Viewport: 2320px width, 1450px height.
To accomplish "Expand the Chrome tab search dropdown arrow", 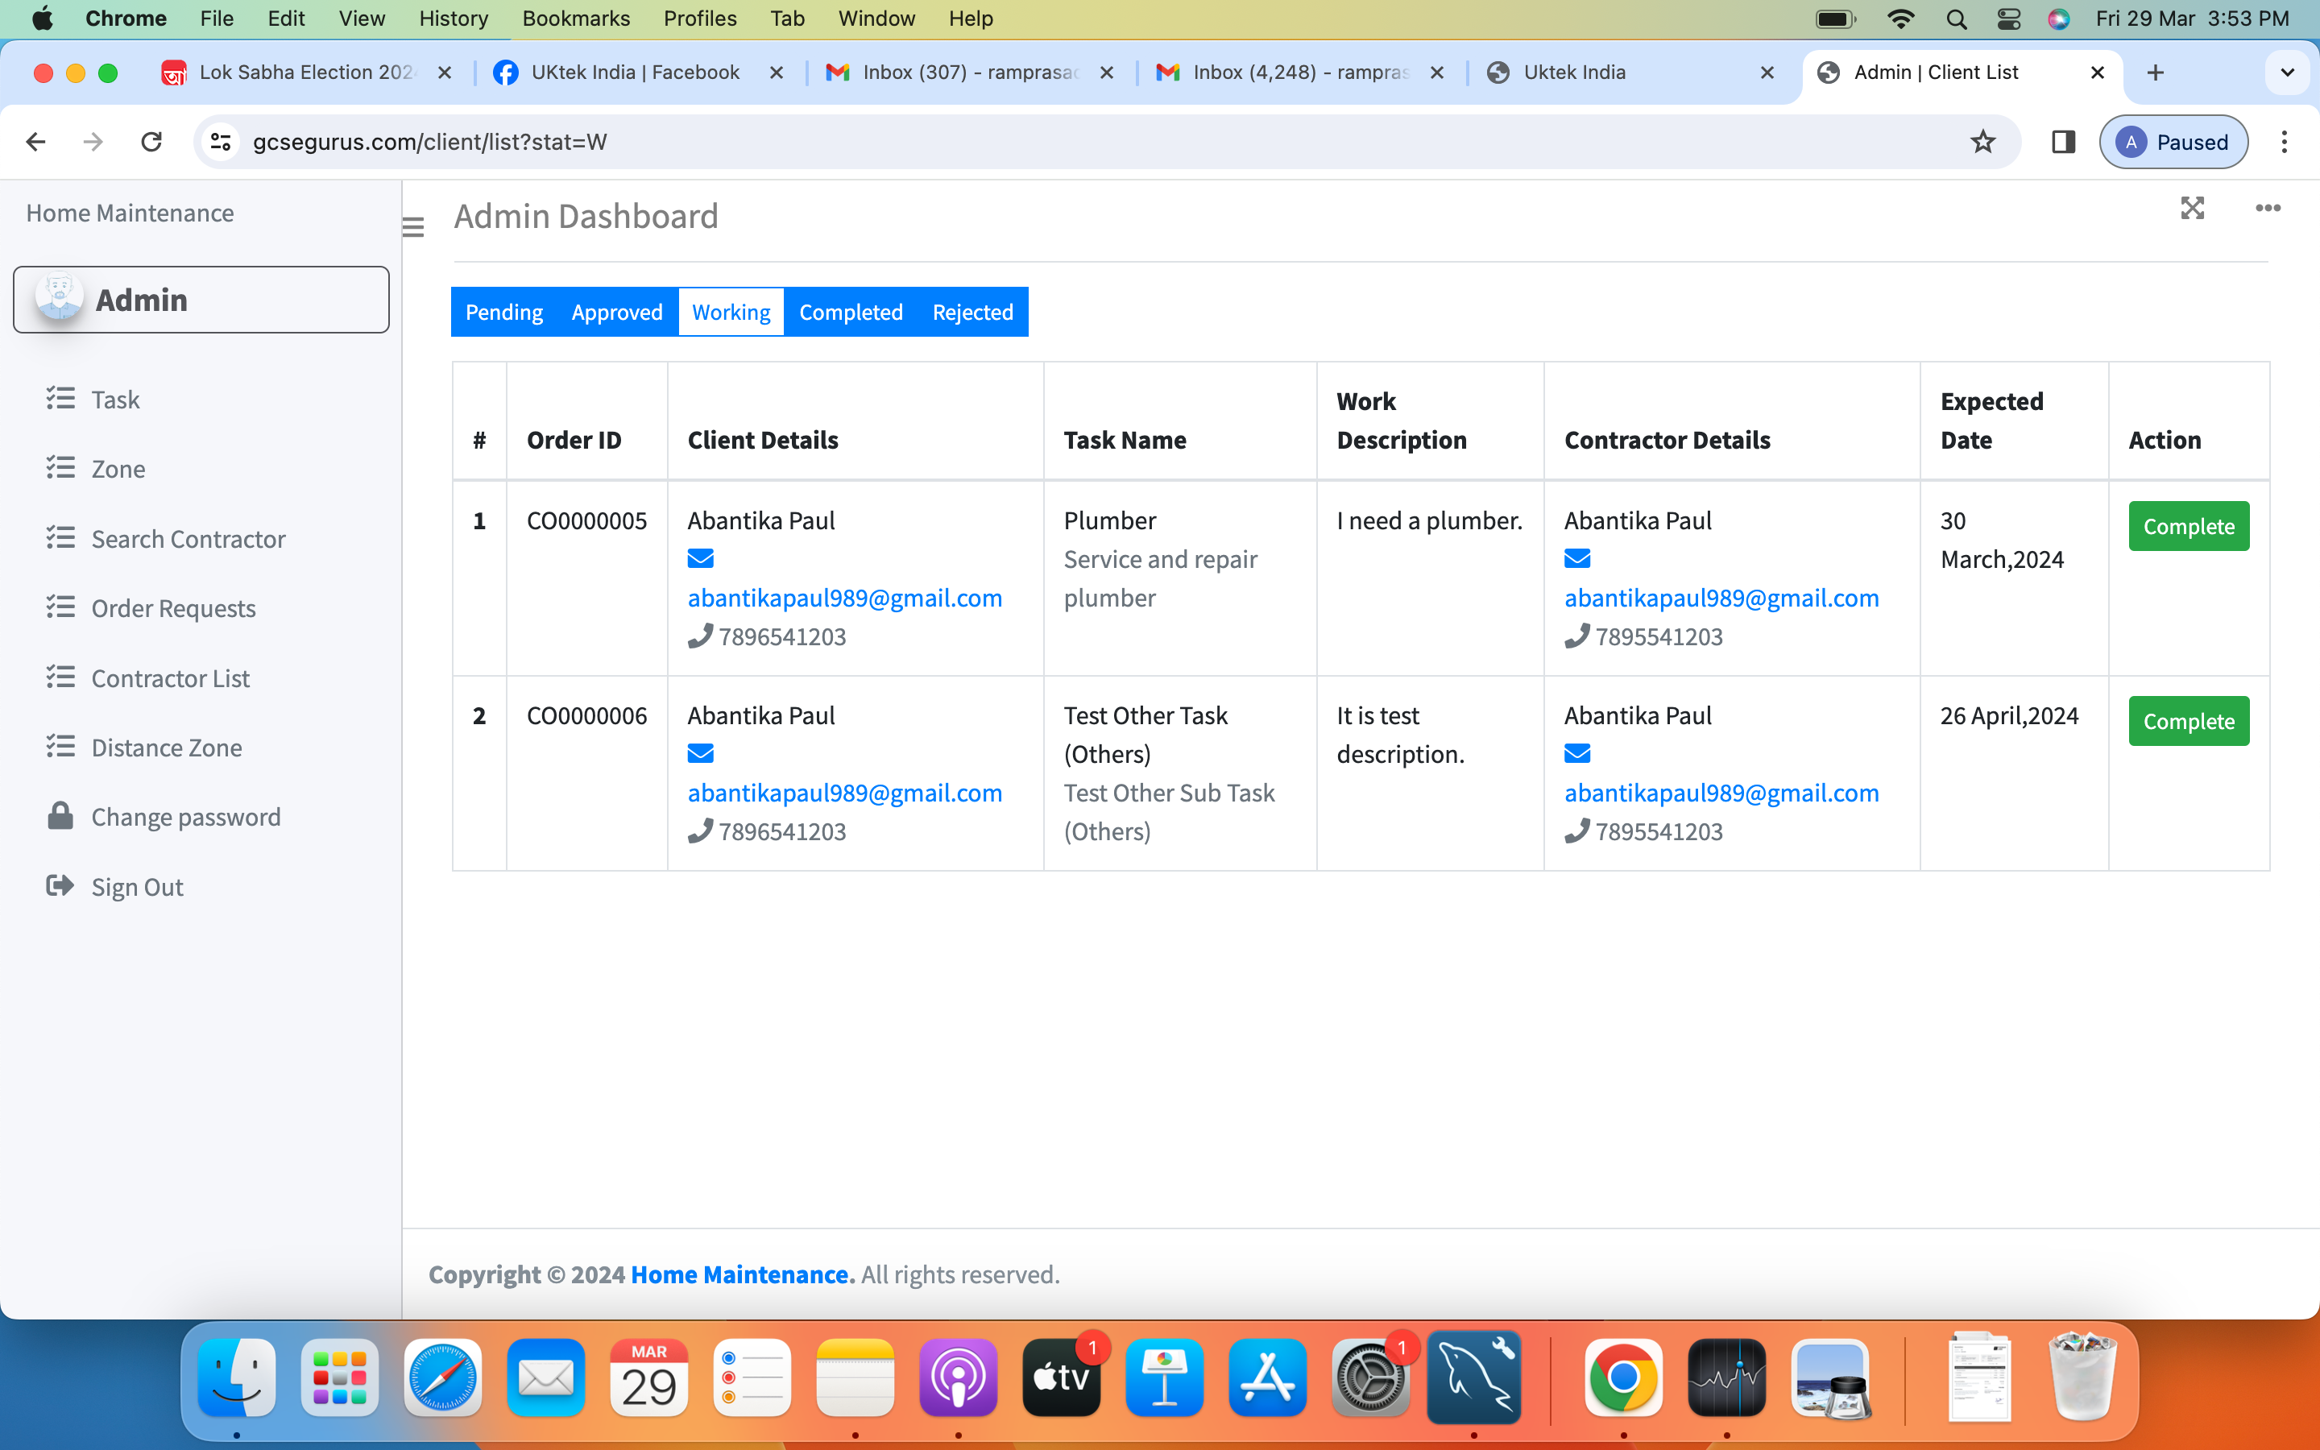I will 2286,72.
